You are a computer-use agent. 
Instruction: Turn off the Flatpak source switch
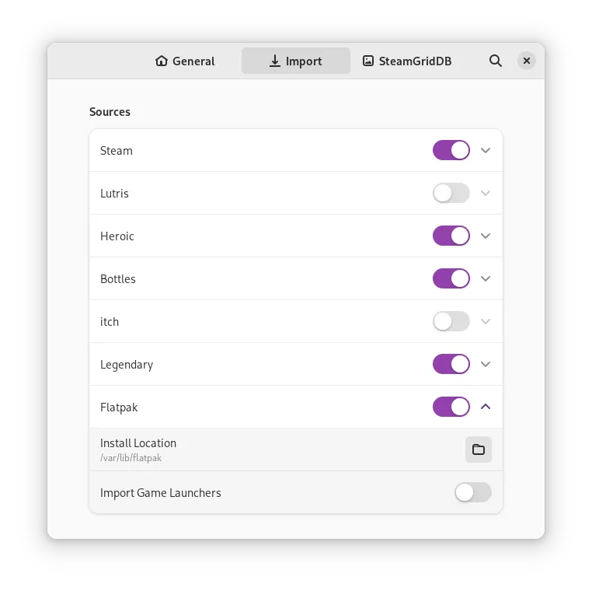point(451,407)
